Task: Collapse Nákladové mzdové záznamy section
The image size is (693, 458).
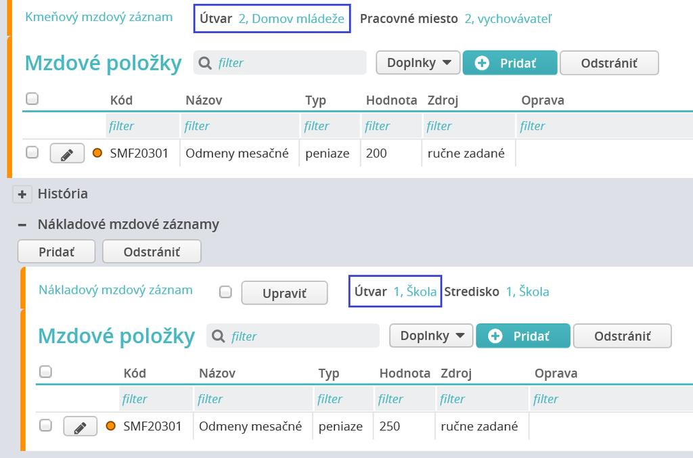Action: click(x=22, y=225)
